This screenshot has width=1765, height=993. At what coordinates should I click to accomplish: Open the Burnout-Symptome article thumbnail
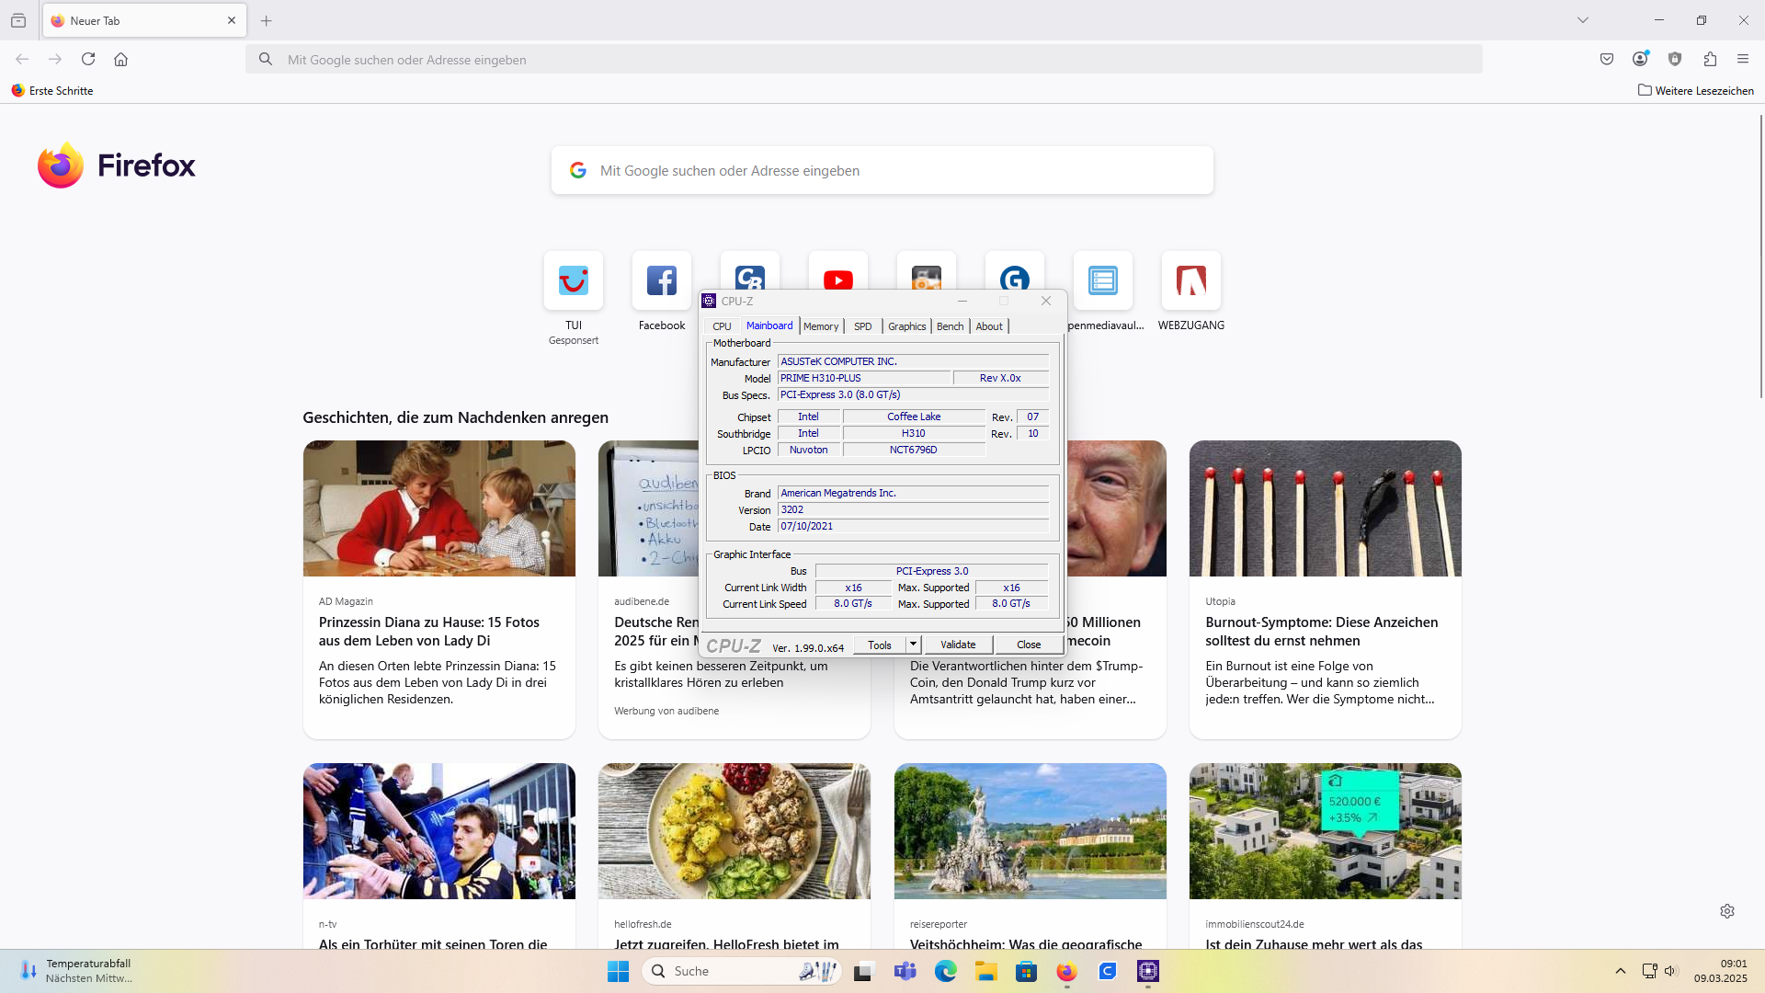[1325, 508]
